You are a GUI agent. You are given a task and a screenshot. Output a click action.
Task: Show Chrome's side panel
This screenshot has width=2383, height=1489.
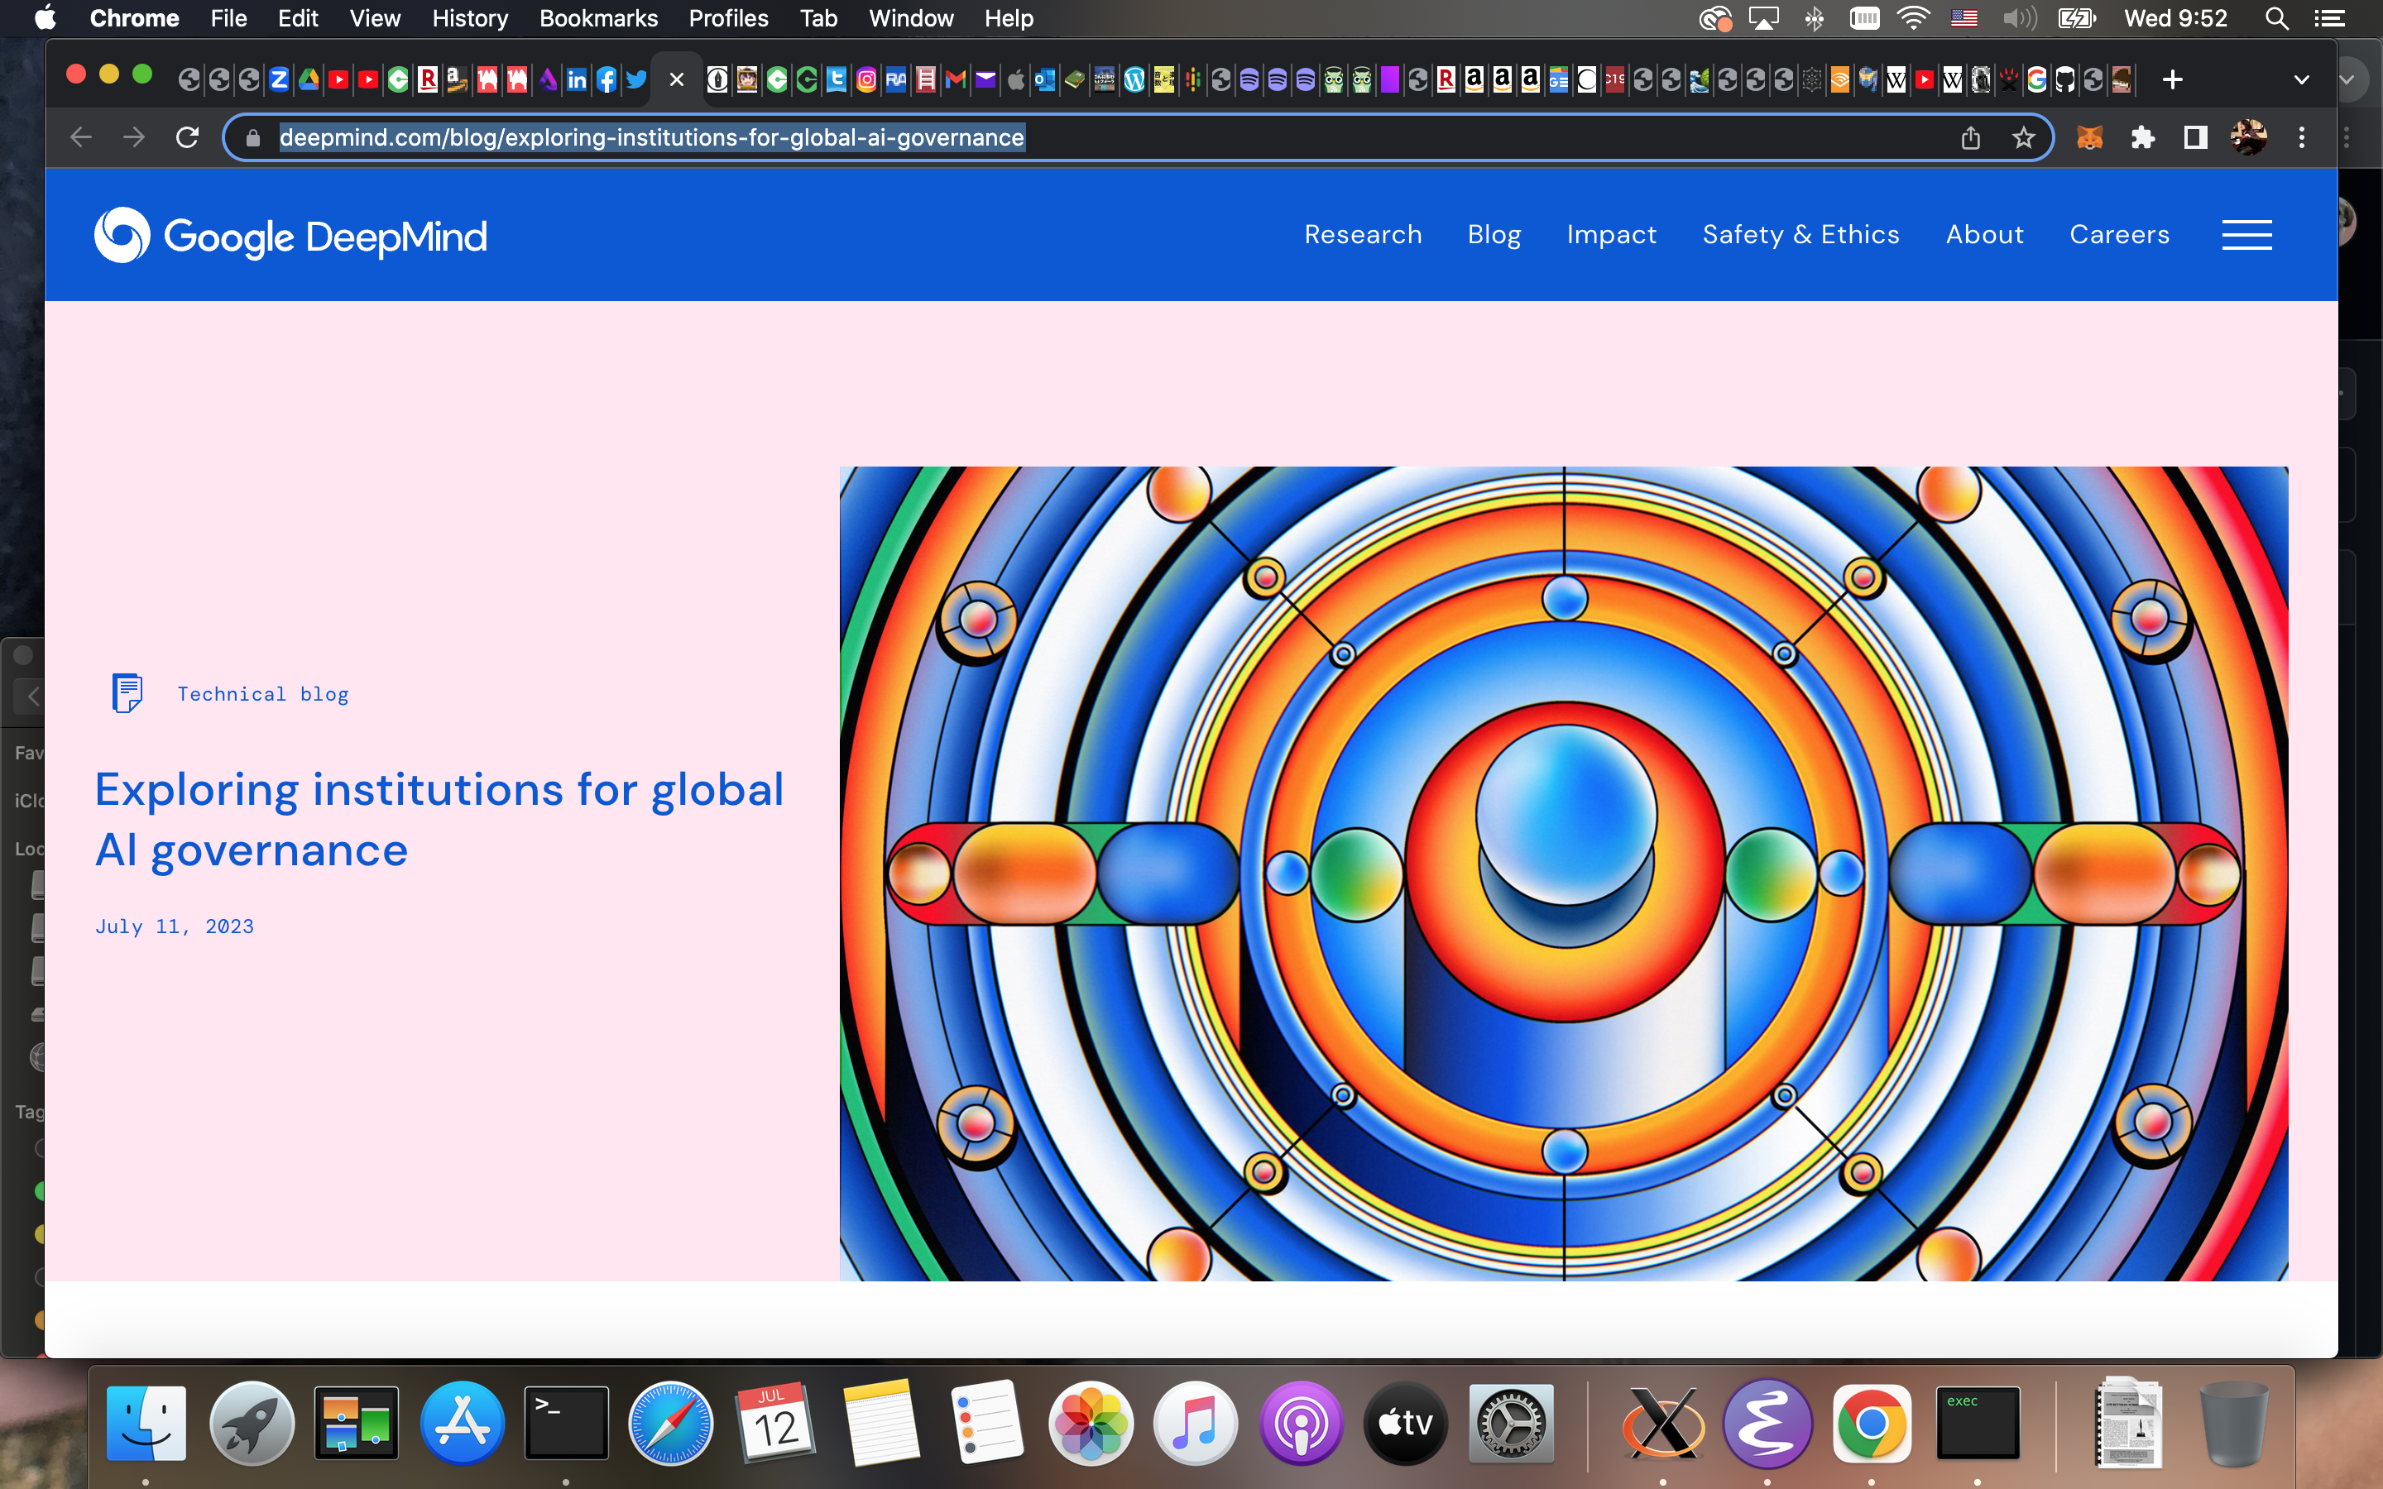2195,138
